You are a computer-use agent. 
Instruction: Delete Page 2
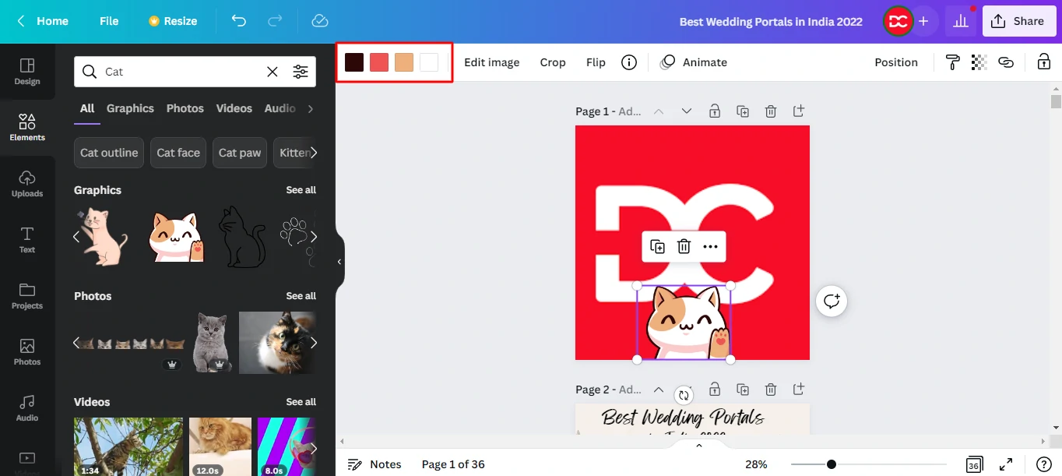(x=771, y=390)
